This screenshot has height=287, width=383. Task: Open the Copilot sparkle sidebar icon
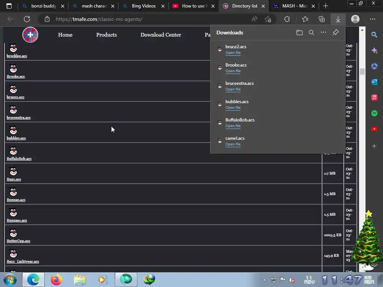click(x=374, y=50)
